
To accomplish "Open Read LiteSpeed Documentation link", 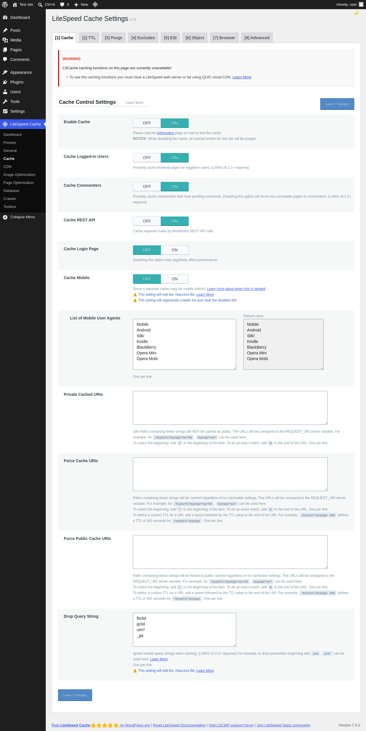I will tap(179, 725).
